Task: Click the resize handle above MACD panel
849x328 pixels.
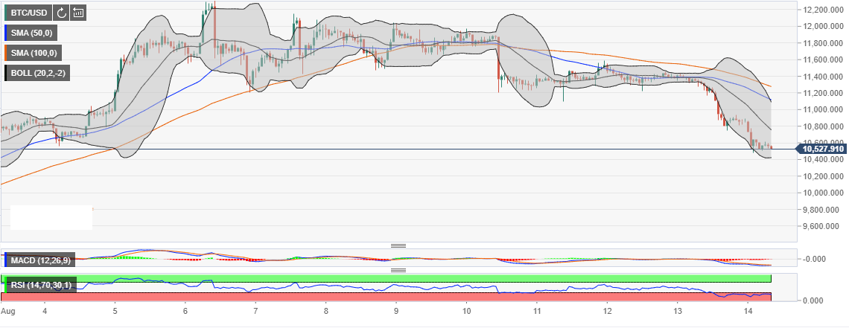Action: [398, 245]
